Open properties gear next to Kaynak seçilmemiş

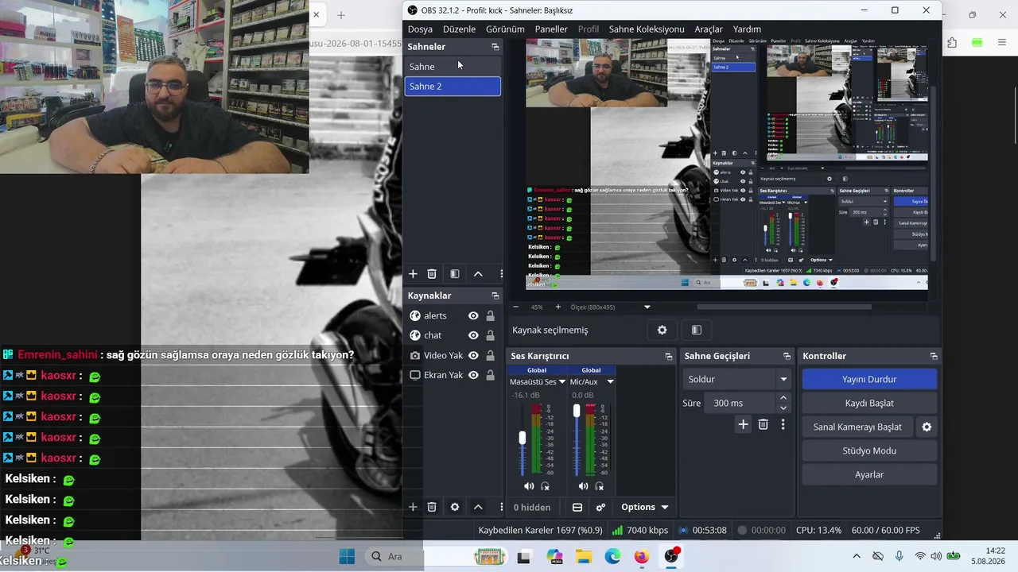(x=662, y=330)
